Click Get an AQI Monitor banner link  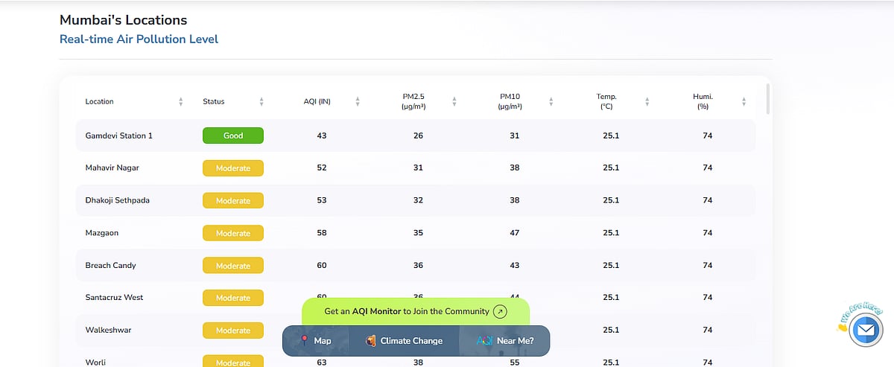click(407, 311)
